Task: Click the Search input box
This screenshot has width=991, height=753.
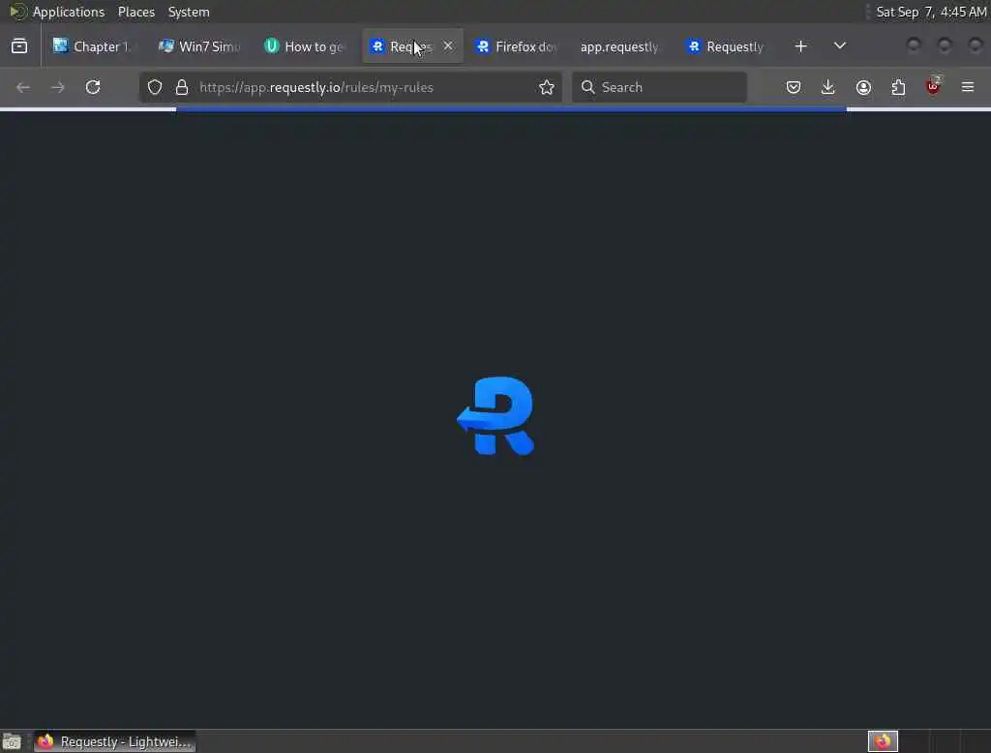Action: [x=659, y=87]
